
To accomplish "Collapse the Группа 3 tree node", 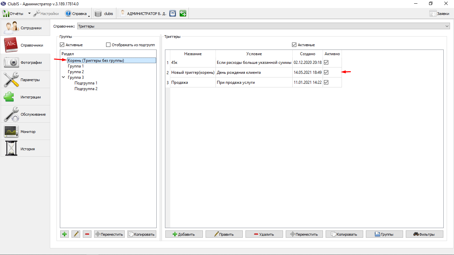I will click(x=64, y=77).
